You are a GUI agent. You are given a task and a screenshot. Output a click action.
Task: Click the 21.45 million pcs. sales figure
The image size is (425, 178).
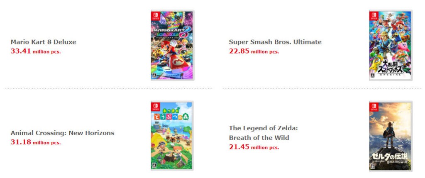[254, 147]
